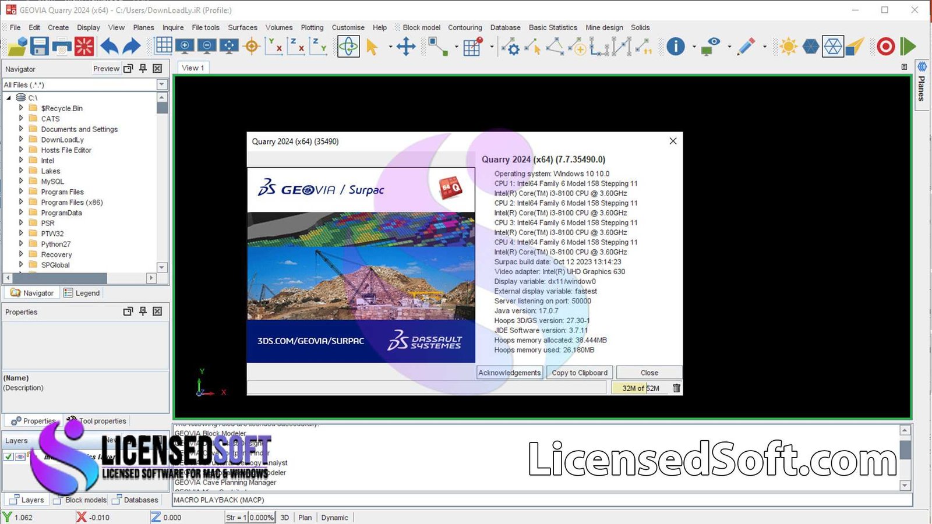Viewport: 932px width, 524px height.
Task: Click the red reset graphics icon
Action: [84, 47]
